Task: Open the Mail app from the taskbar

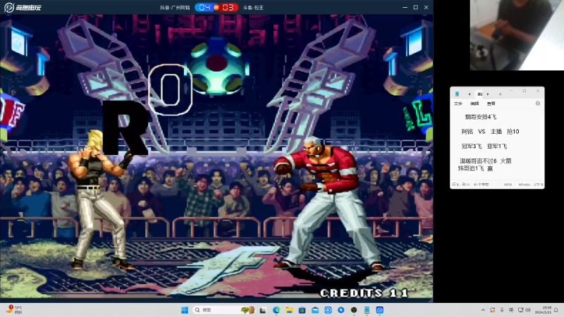Action: [315, 310]
